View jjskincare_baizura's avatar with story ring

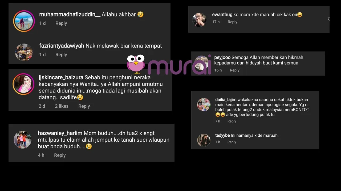[x=24, y=84]
